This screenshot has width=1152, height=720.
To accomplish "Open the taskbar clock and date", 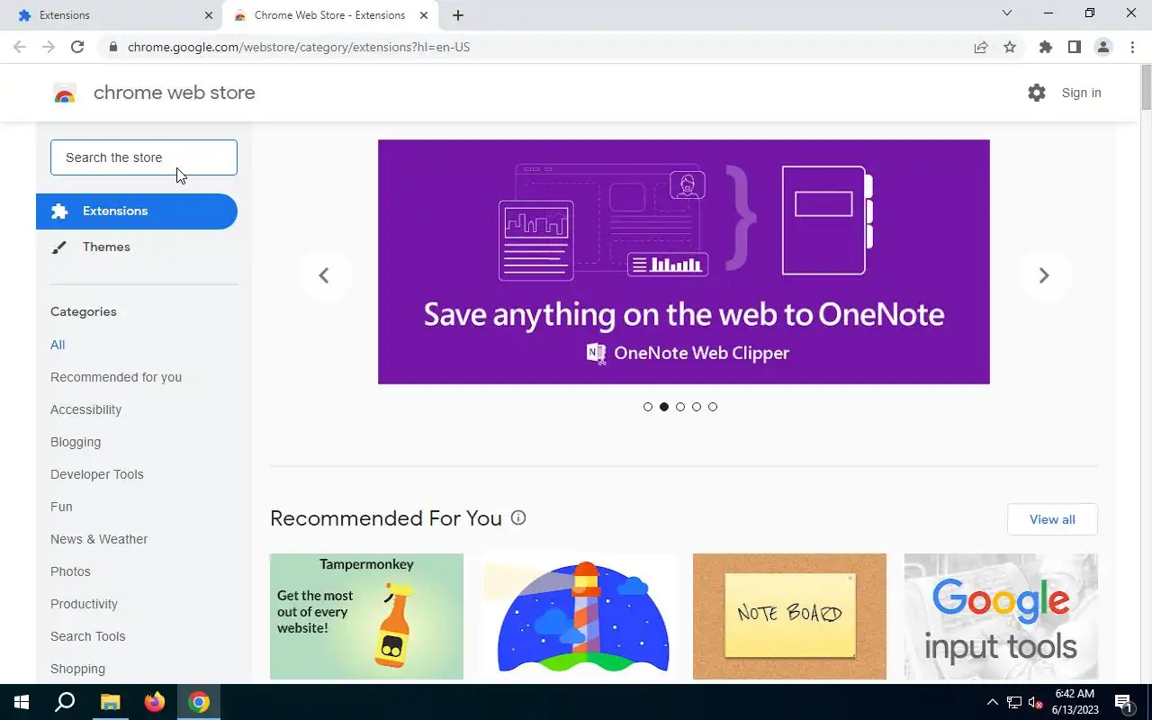I will [1075, 702].
